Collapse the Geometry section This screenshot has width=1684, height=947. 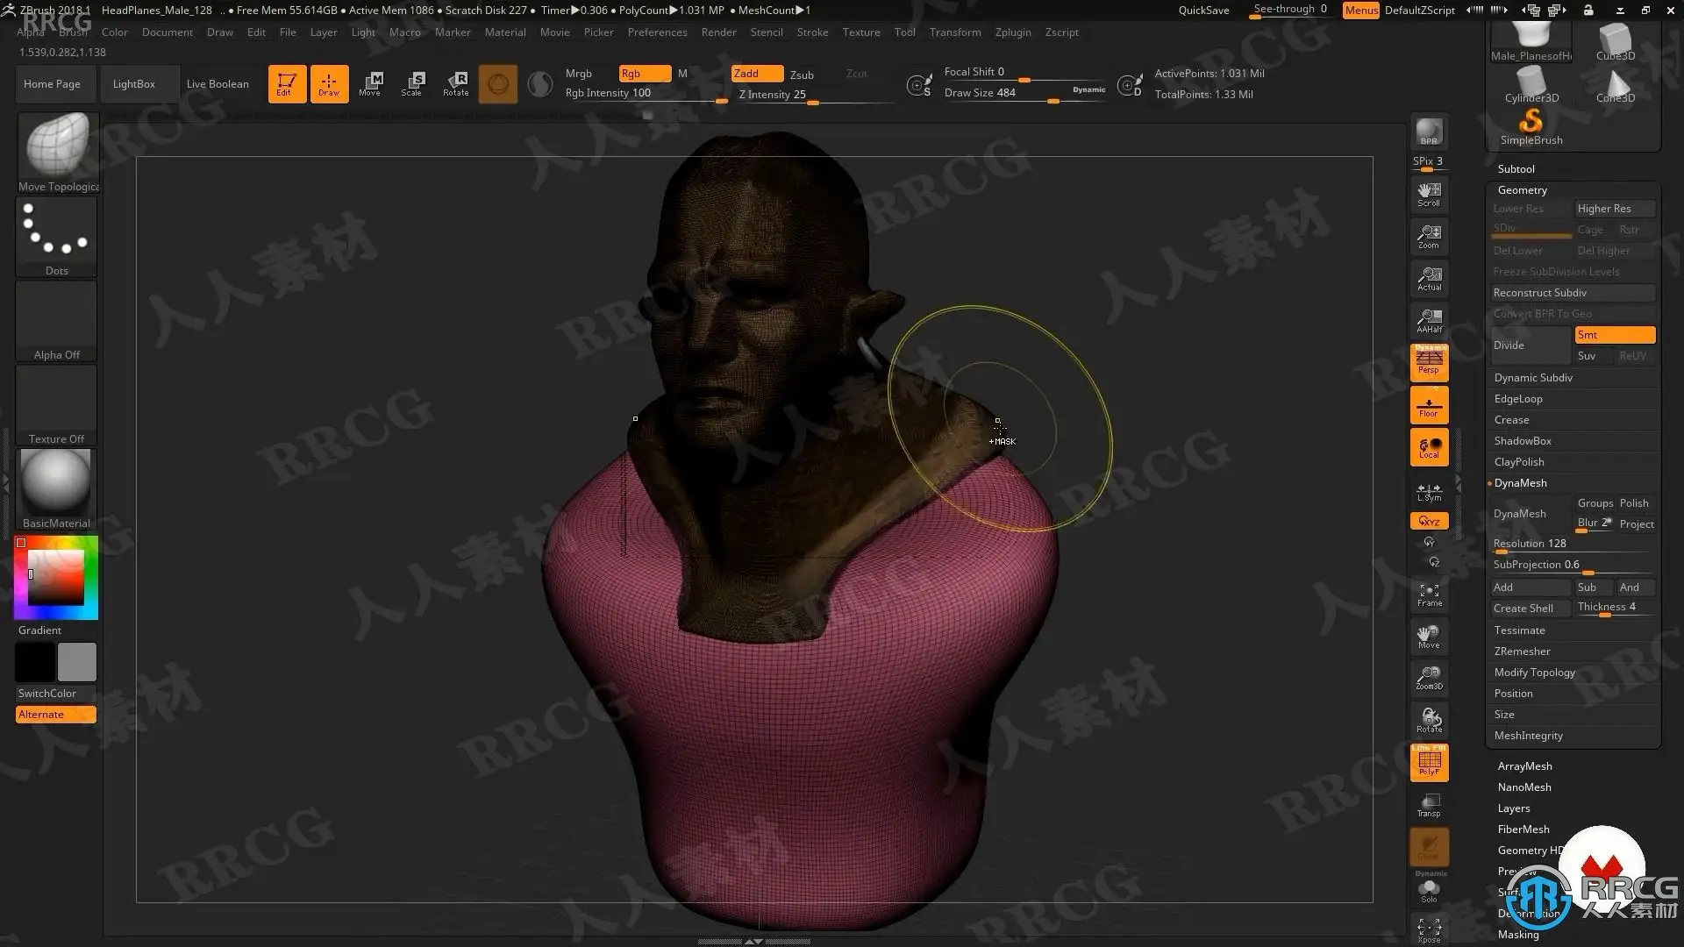click(1523, 190)
